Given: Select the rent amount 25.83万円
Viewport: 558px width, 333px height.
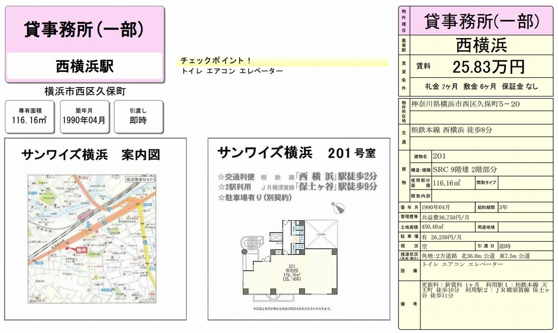Looking at the screenshot, I should tap(488, 67).
